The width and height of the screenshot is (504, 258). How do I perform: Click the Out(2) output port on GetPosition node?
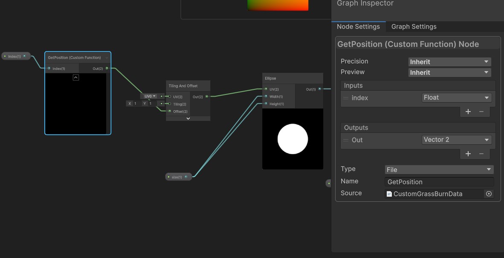coord(106,68)
